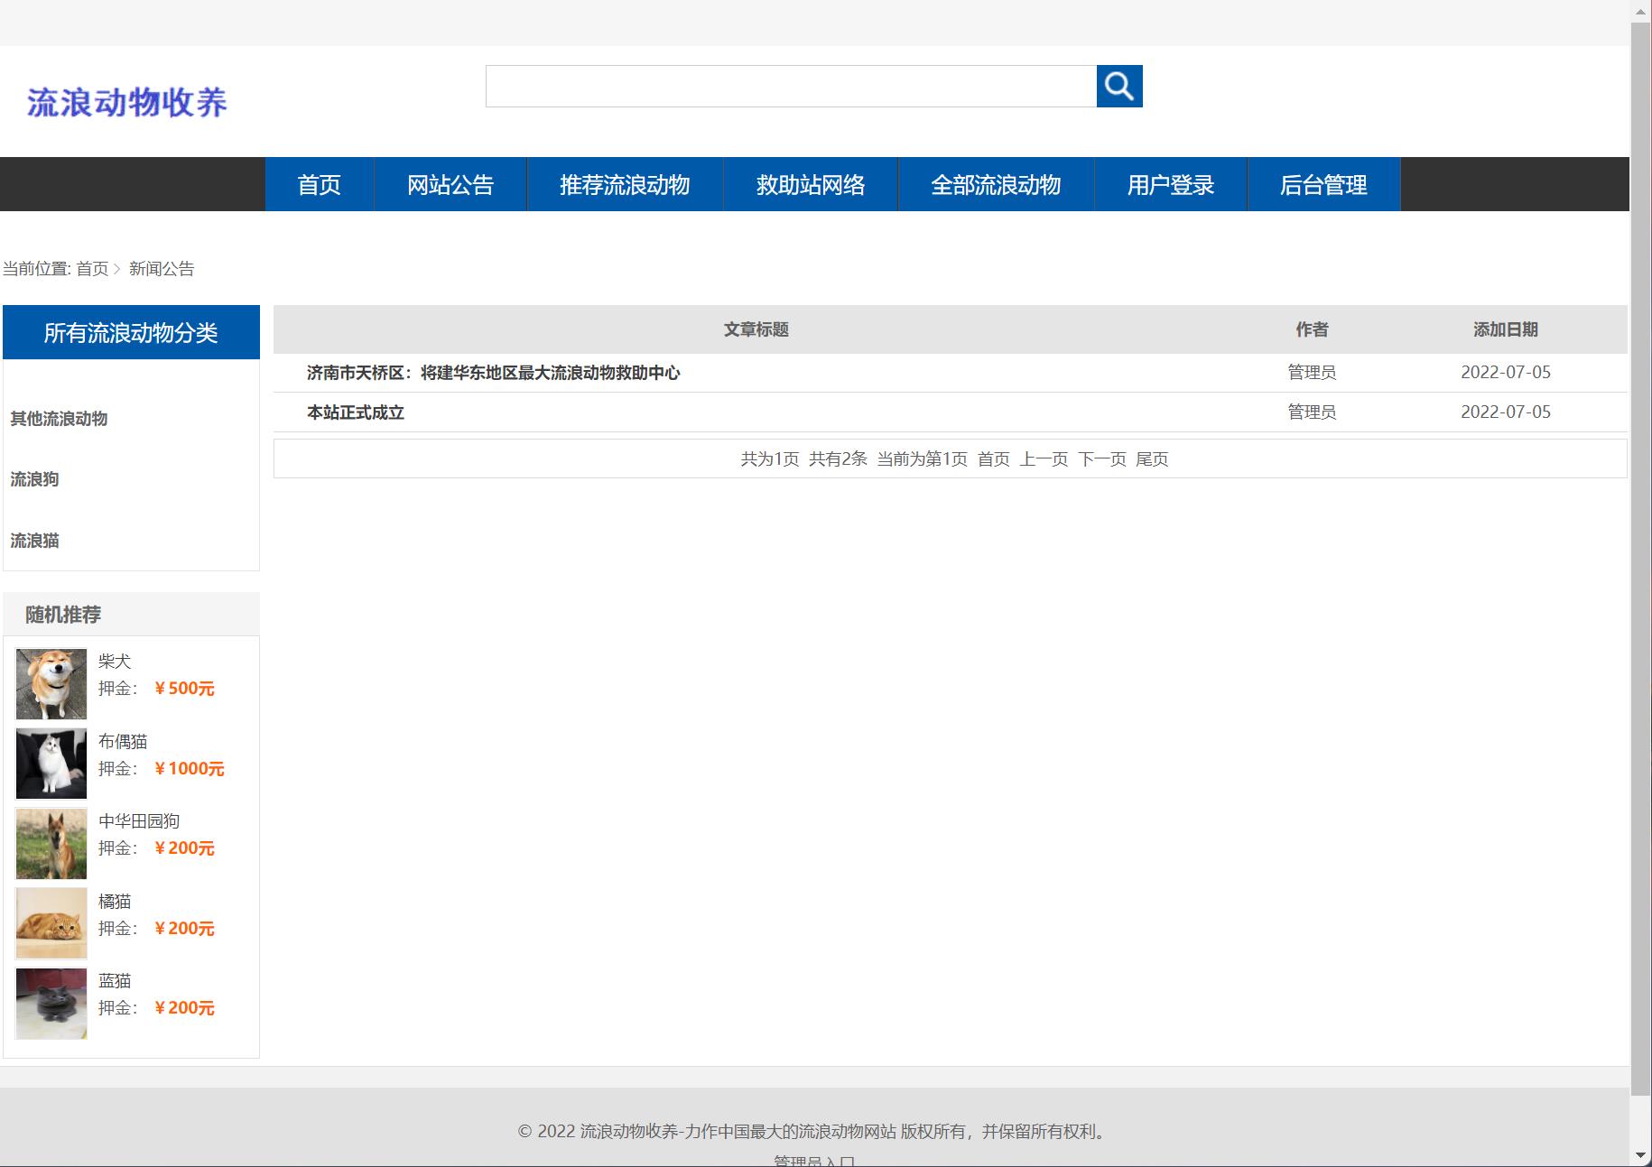Go to 全部流浪动物 page

coord(995,184)
